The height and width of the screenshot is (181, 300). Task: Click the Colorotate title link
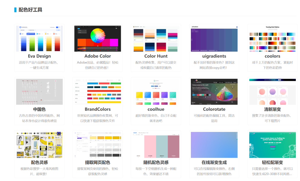(214, 109)
